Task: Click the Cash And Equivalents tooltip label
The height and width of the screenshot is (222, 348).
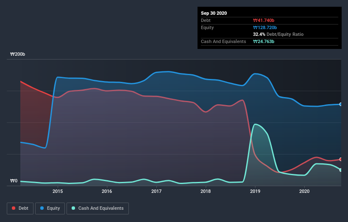Action: tap(223, 41)
